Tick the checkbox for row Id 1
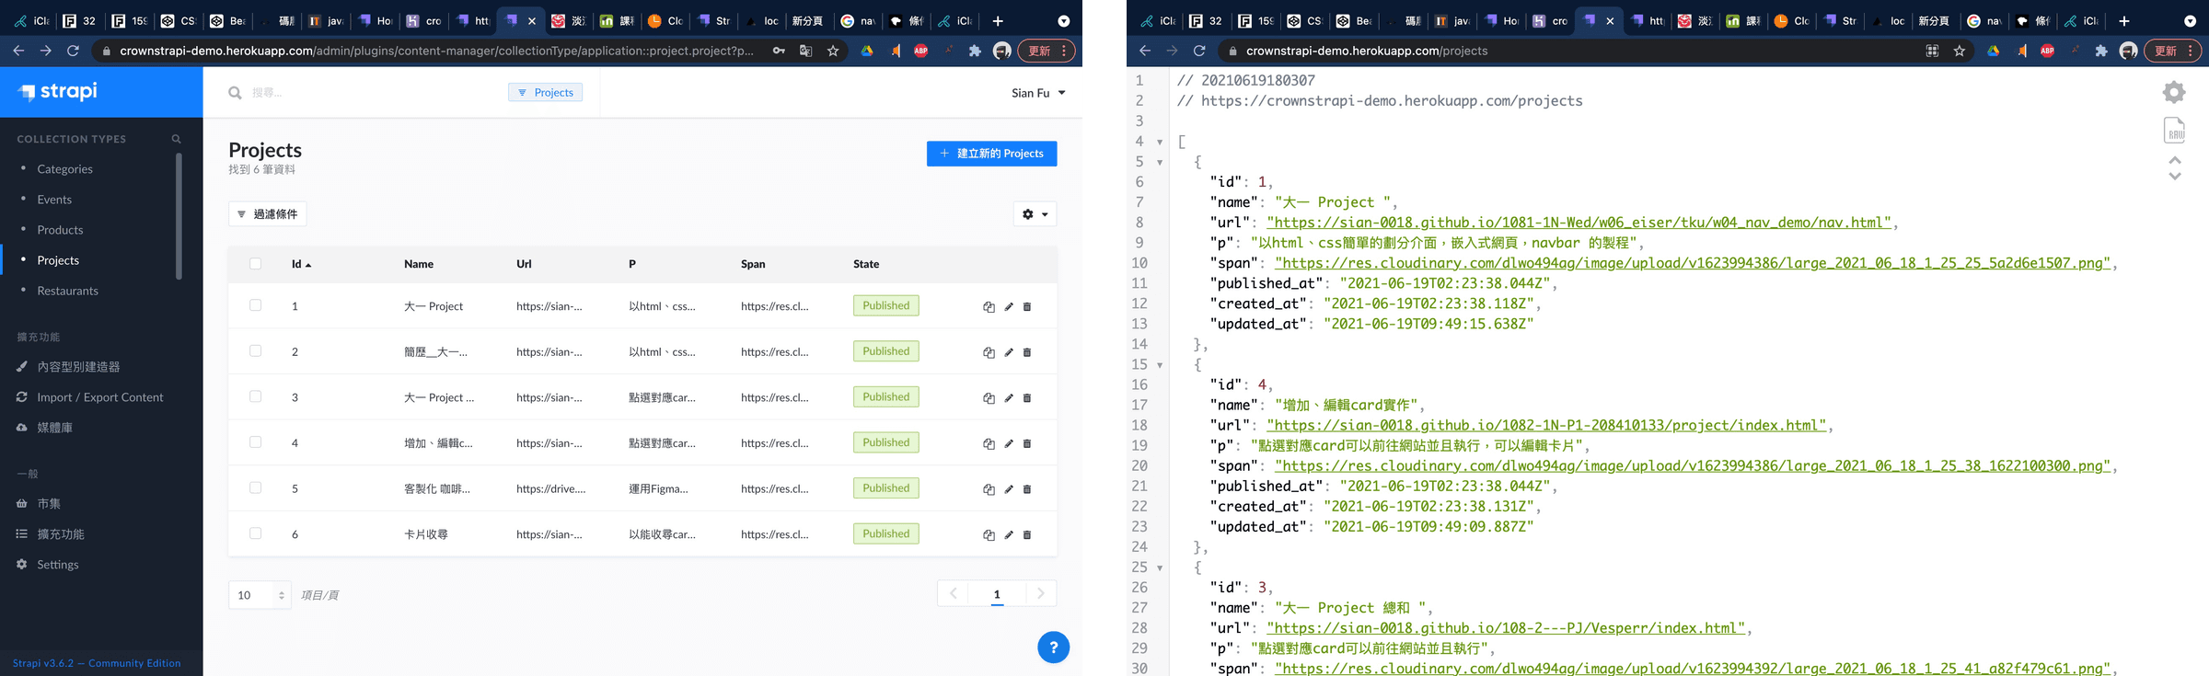 (x=255, y=305)
